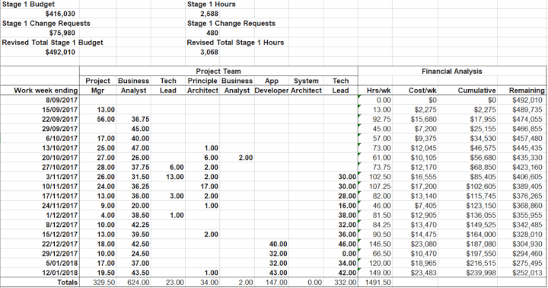Select the $75,980 change requests amount
This screenshot has height=288, width=548.
[x=62, y=33]
